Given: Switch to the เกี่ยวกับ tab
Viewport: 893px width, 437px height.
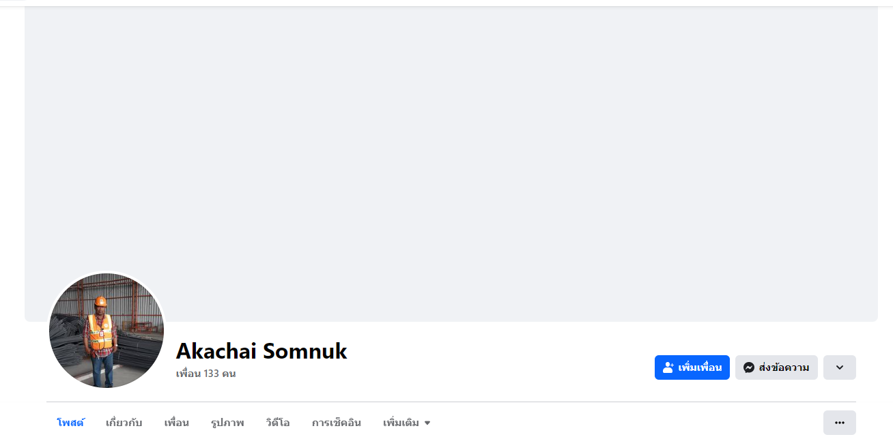Looking at the screenshot, I should point(124,423).
